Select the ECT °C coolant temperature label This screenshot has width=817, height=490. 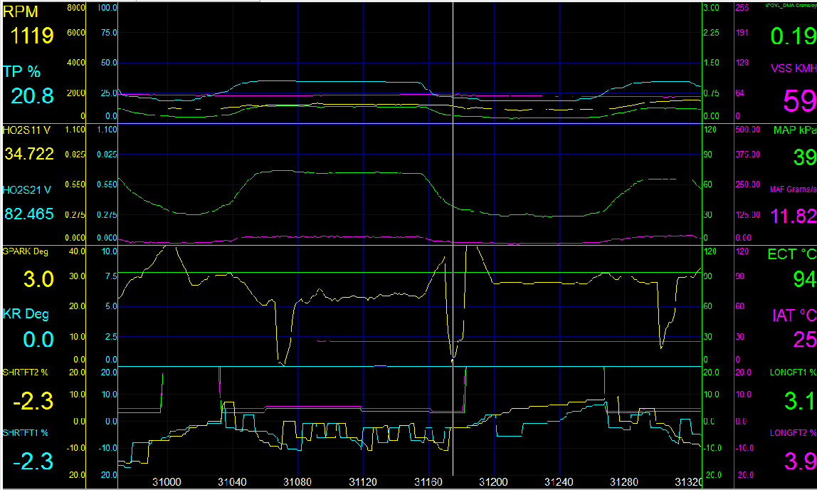(x=791, y=255)
